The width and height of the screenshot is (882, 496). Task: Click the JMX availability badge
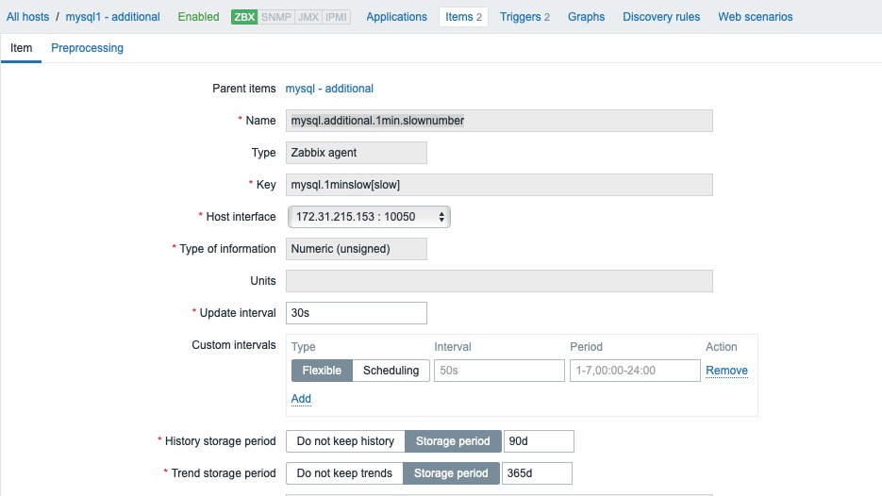click(x=308, y=17)
